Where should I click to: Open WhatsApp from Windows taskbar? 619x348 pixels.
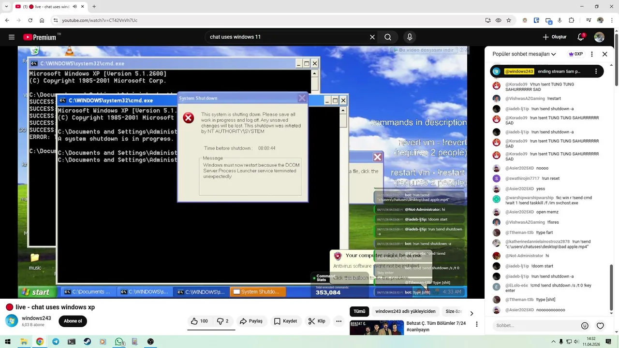119,342
